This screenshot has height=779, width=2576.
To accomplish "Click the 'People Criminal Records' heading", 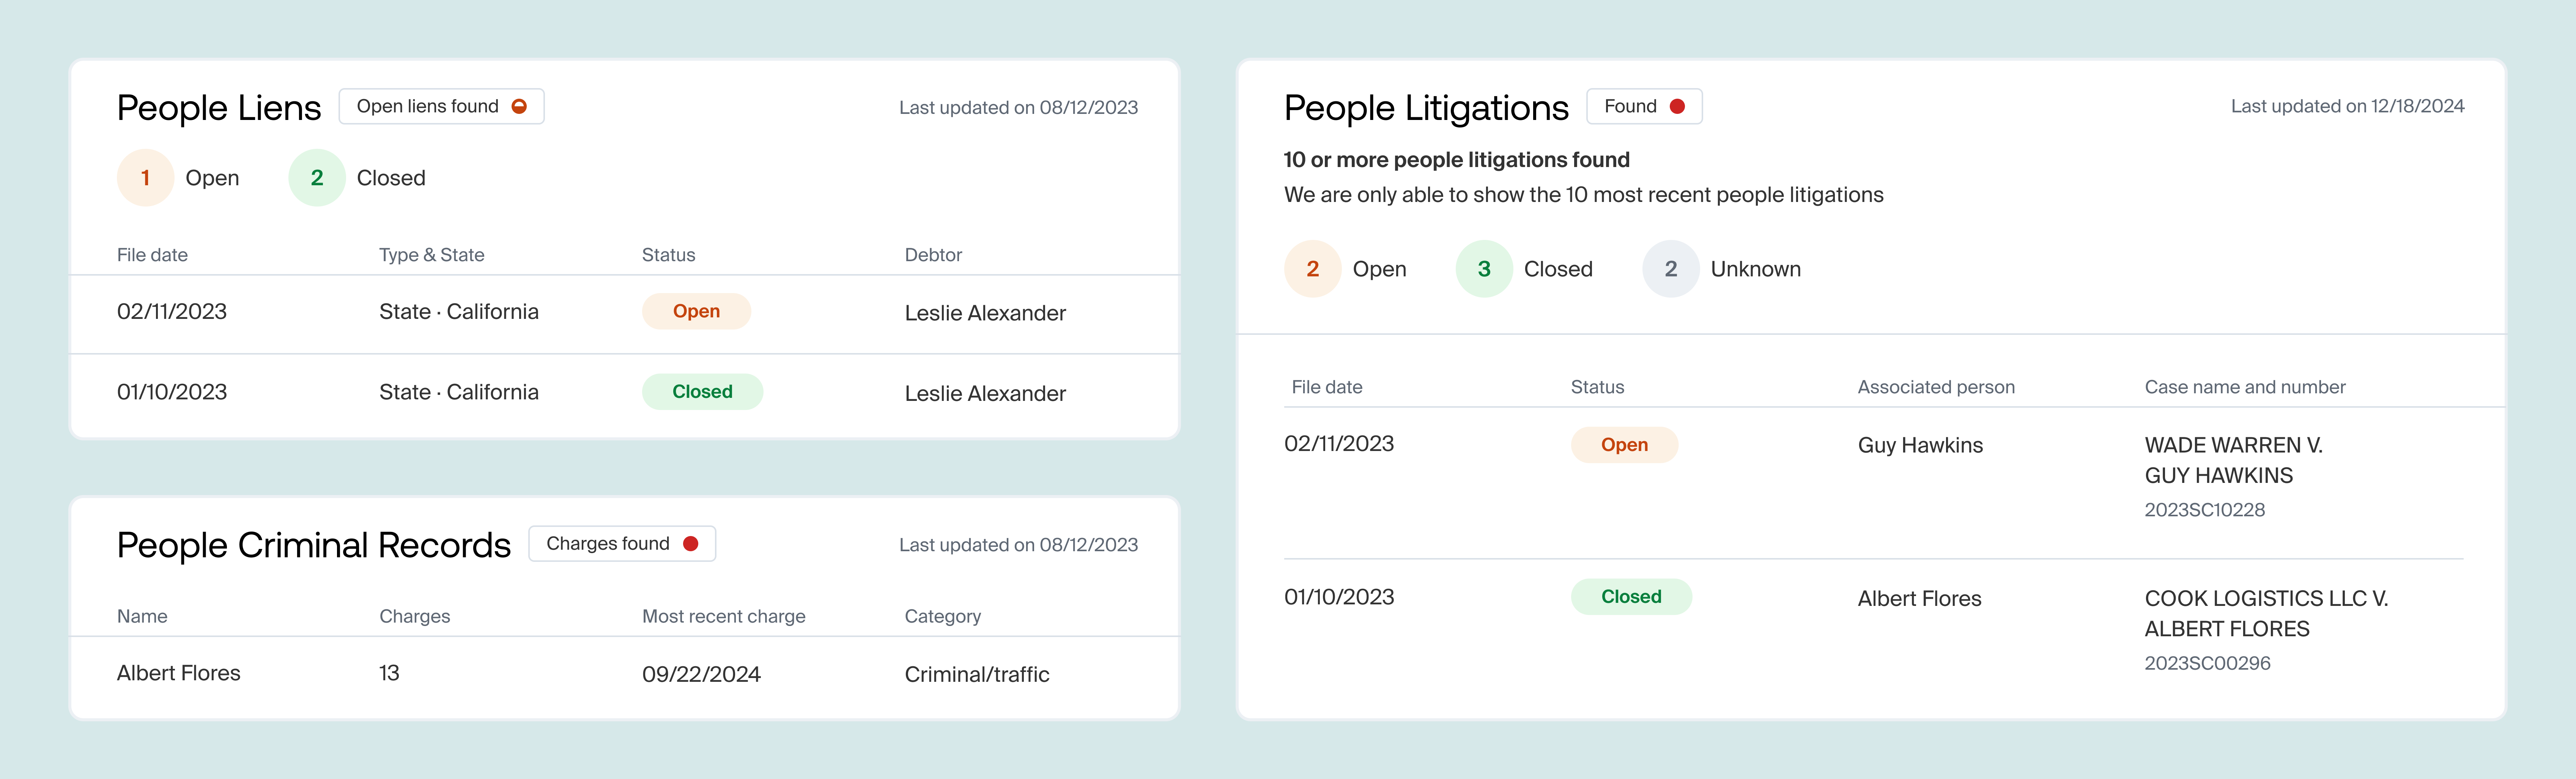I will 314,545.
